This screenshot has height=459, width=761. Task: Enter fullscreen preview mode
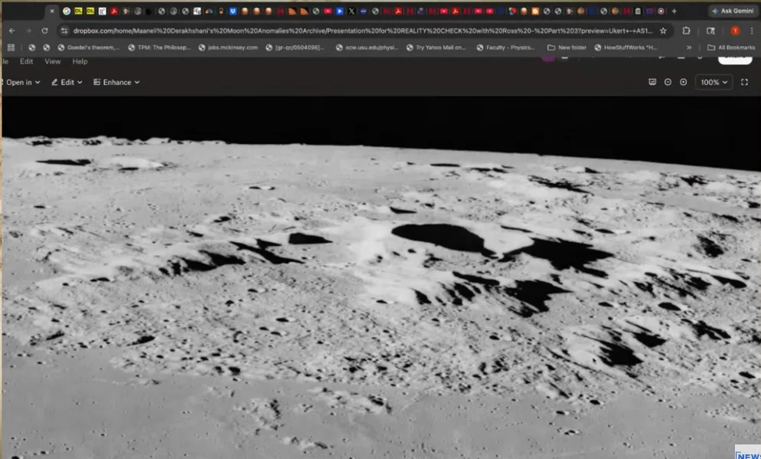pos(744,82)
